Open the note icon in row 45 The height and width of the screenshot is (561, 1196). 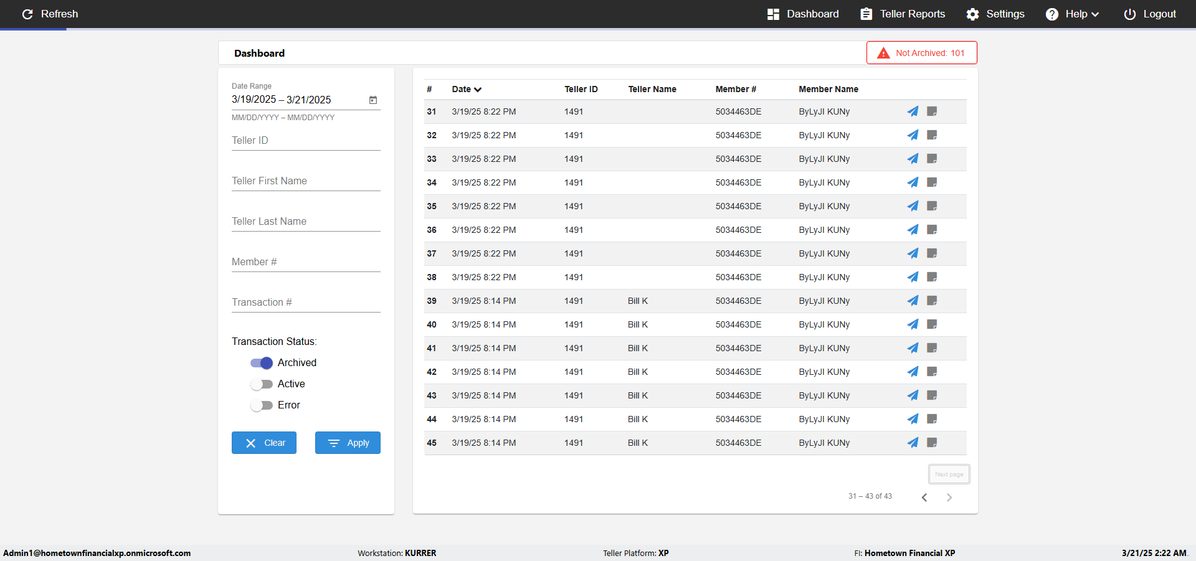(x=932, y=443)
